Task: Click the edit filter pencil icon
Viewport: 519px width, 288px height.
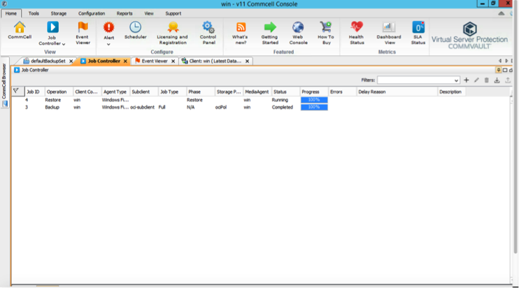Action: (476, 80)
